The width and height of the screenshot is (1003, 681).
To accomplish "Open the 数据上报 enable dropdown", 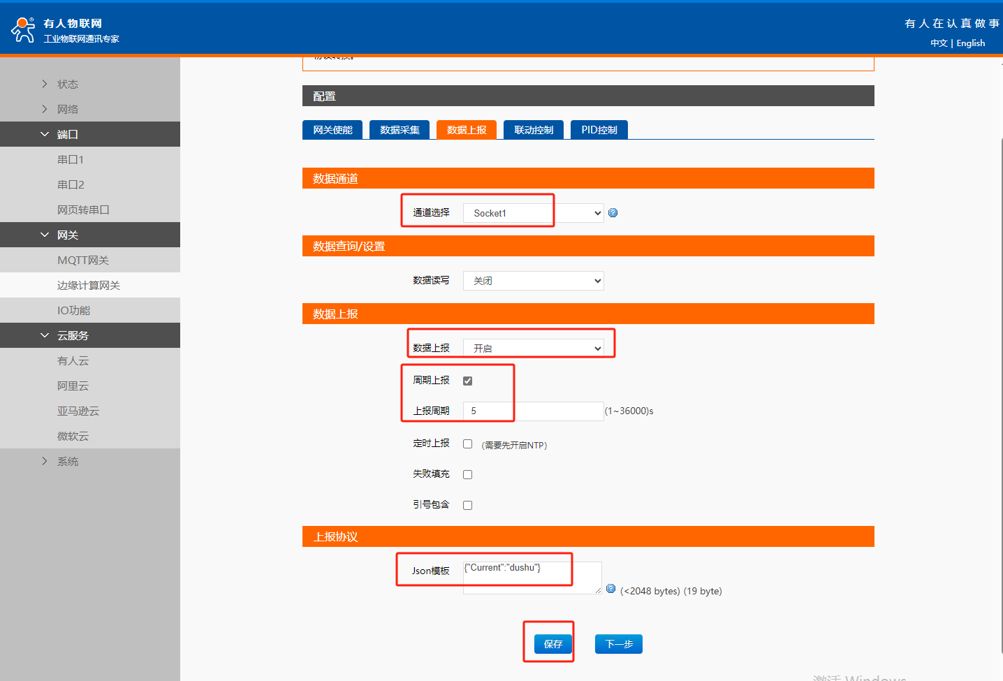I will point(533,348).
